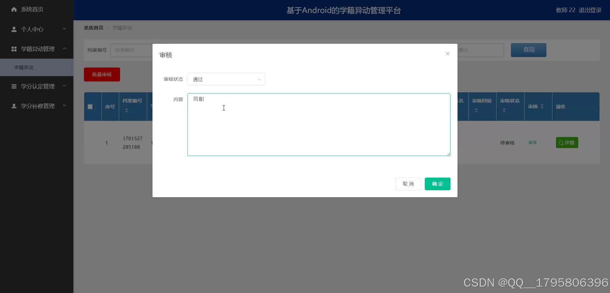Click the home icon beside 系统首页
This screenshot has width=610, height=293.
coord(14,10)
